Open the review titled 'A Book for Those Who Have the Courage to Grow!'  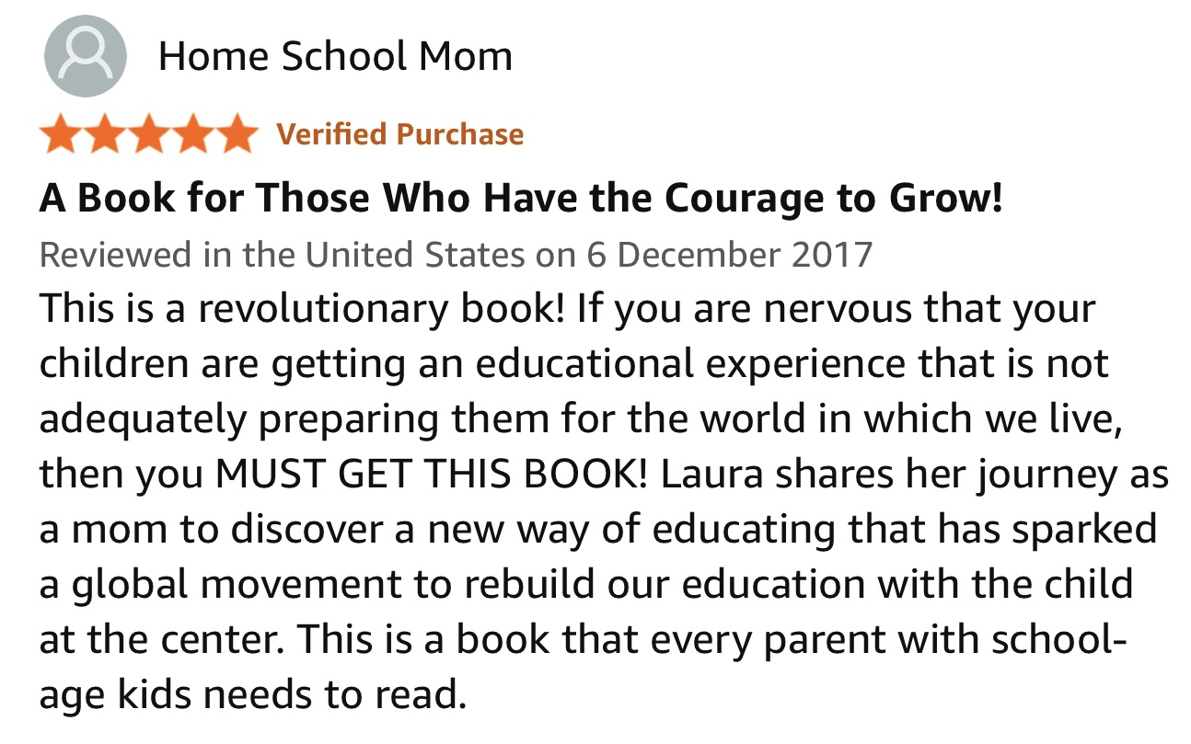coord(521,197)
